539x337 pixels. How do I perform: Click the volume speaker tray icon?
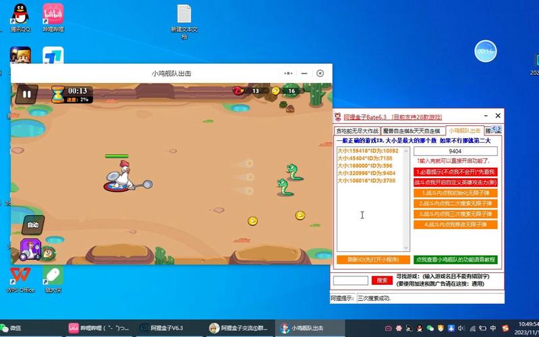[x=461, y=328]
